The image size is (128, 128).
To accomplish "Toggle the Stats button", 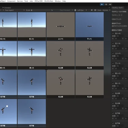I will 99,10.
